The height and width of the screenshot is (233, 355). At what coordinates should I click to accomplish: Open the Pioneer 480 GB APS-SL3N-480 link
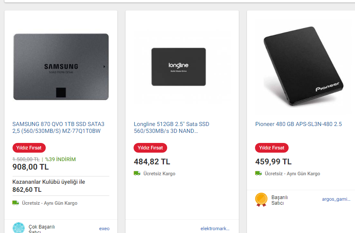(x=298, y=124)
